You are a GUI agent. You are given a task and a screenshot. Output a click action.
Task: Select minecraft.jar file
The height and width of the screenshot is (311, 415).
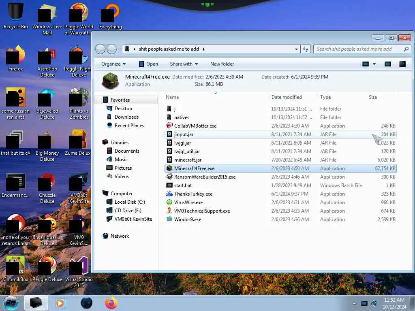pyautogui.click(x=280, y=160)
